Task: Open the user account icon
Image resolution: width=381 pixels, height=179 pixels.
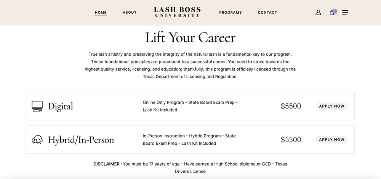Action: point(318,13)
